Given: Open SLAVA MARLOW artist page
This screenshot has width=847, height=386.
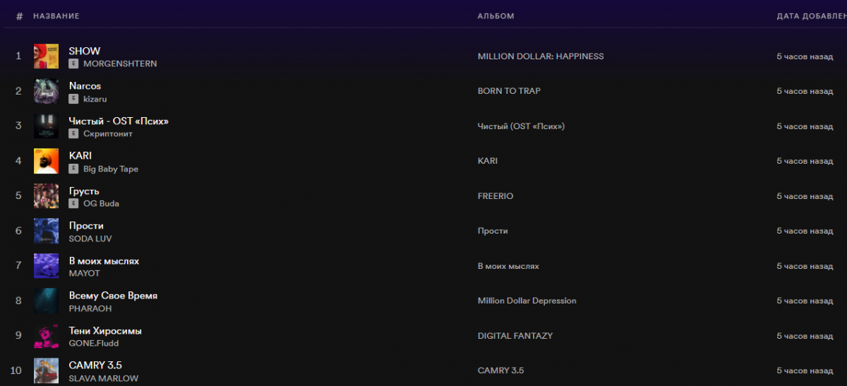Looking at the screenshot, I should [104, 378].
